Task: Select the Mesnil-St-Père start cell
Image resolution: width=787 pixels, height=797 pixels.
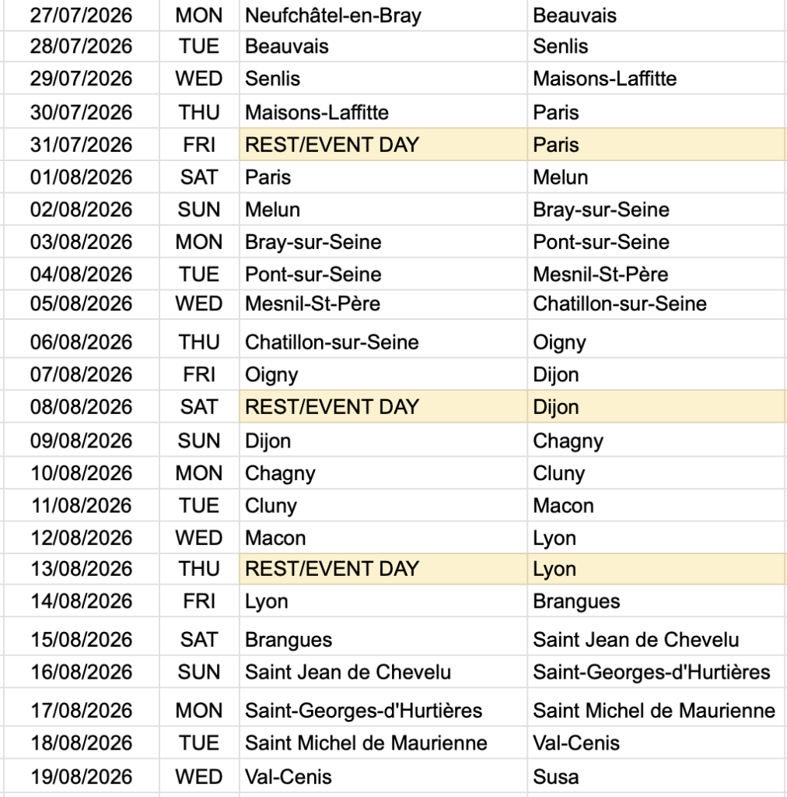Action: click(383, 304)
